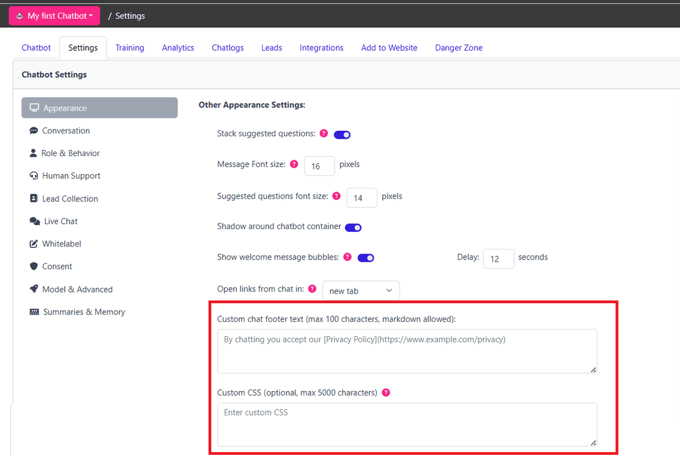The height and width of the screenshot is (456, 680).
Task: Toggle Stack suggested questions off
Action: pyautogui.click(x=342, y=134)
